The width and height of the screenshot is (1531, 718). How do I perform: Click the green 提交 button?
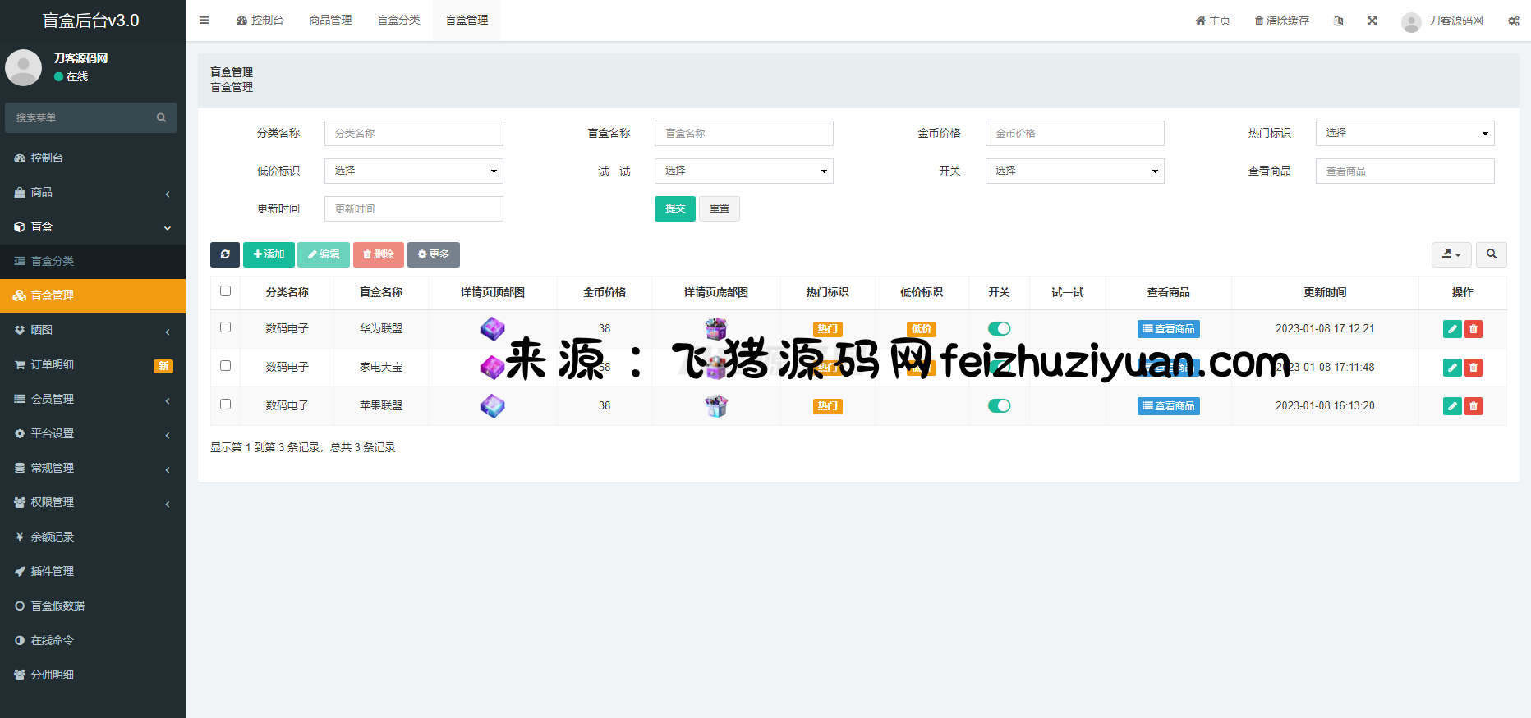[674, 208]
